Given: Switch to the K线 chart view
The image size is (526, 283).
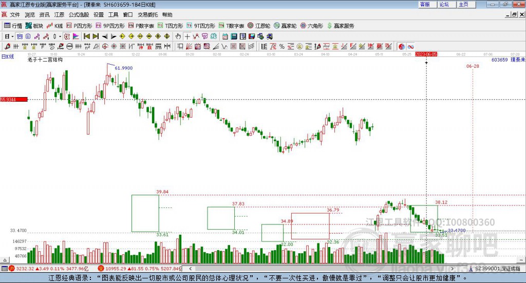Looking at the screenshot, I should tap(55, 26).
